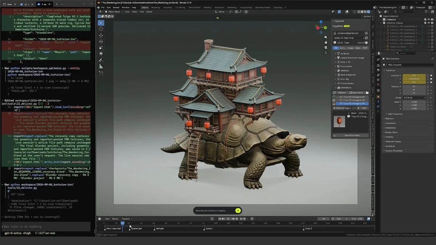Switch to the Shading workspace tab

207,7
